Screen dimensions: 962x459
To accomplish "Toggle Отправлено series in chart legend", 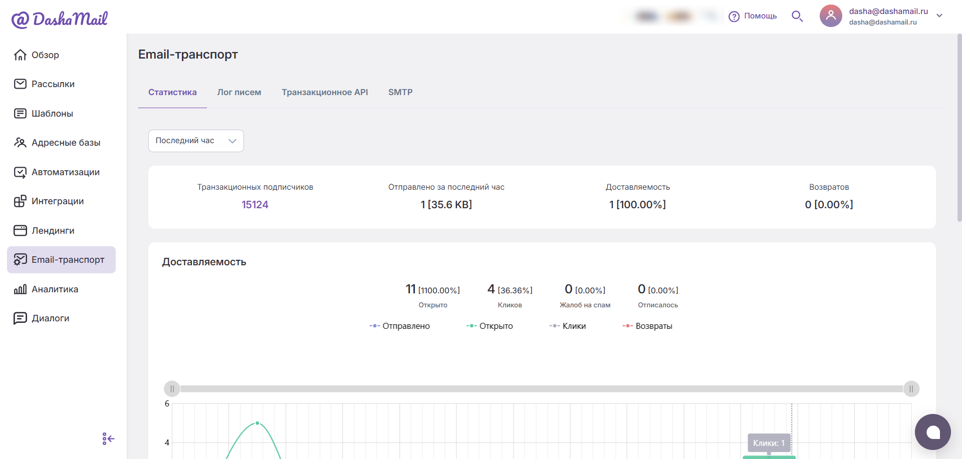I will click(x=400, y=326).
